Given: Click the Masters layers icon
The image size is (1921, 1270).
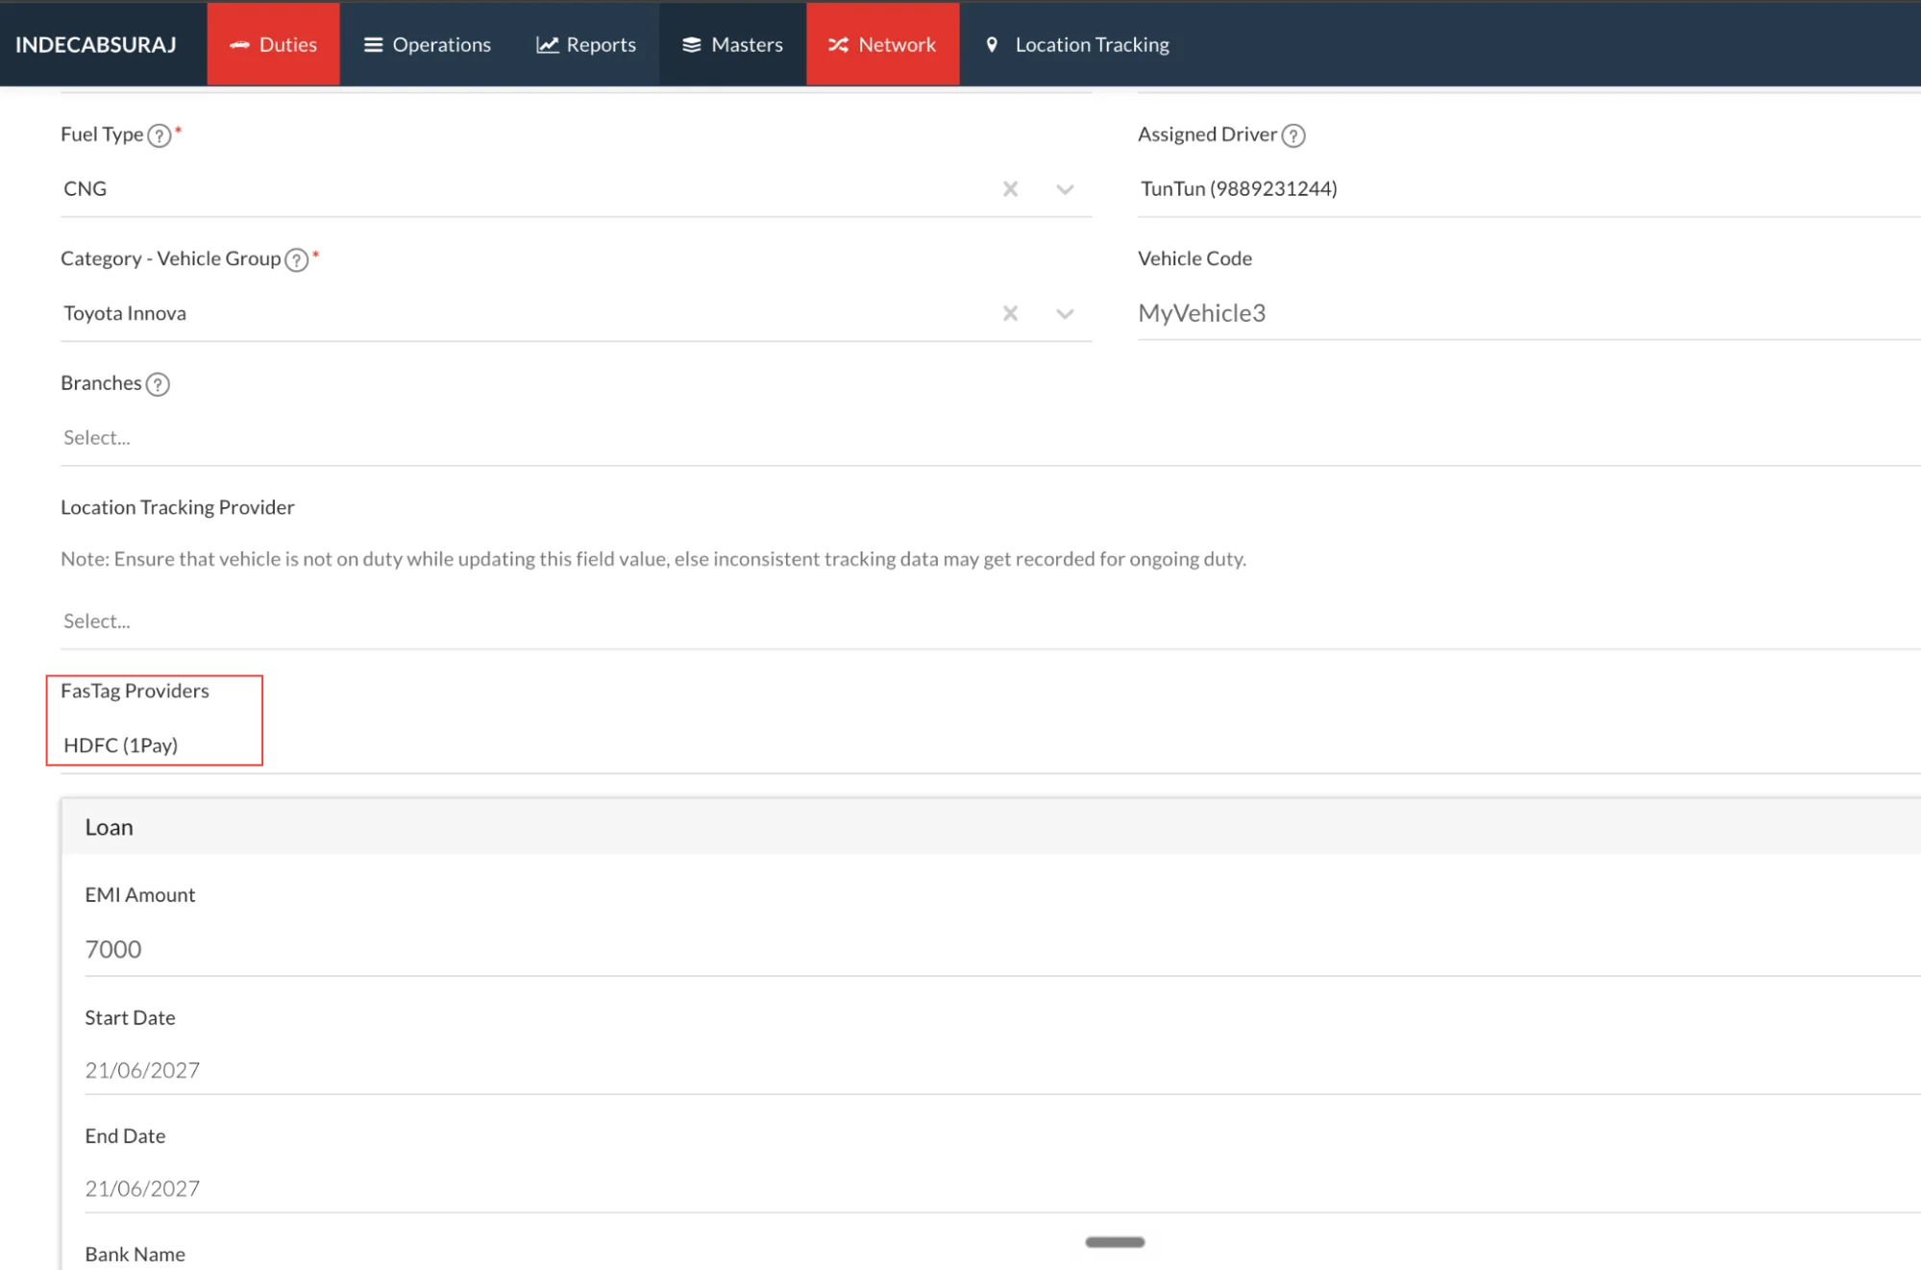Looking at the screenshot, I should click(x=691, y=45).
